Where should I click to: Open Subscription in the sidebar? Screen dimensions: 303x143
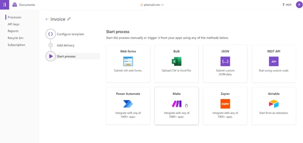coord(16,45)
